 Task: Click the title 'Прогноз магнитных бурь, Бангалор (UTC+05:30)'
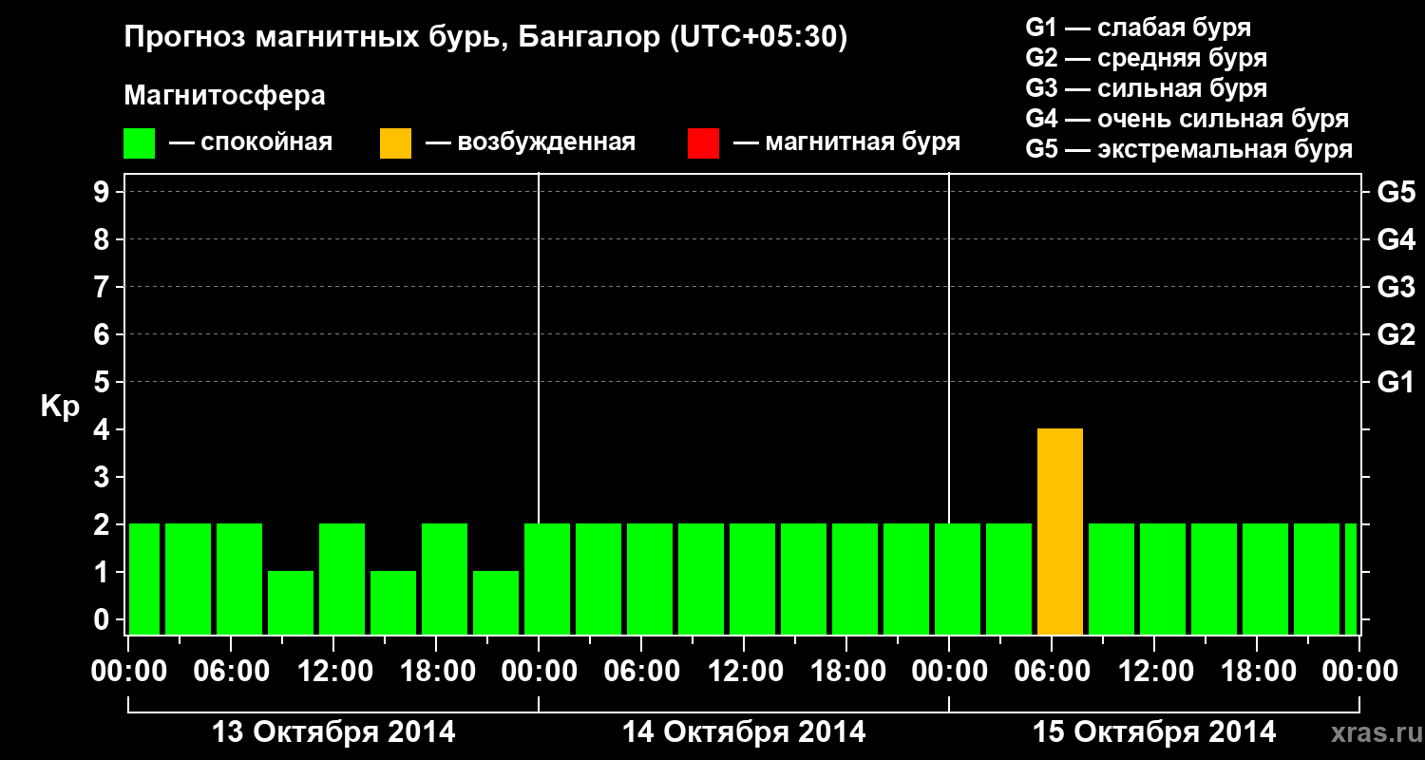click(485, 38)
